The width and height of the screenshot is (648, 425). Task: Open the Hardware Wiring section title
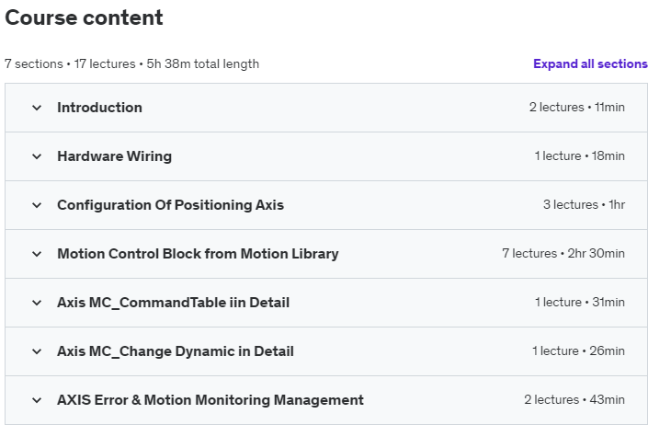[x=114, y=156]
